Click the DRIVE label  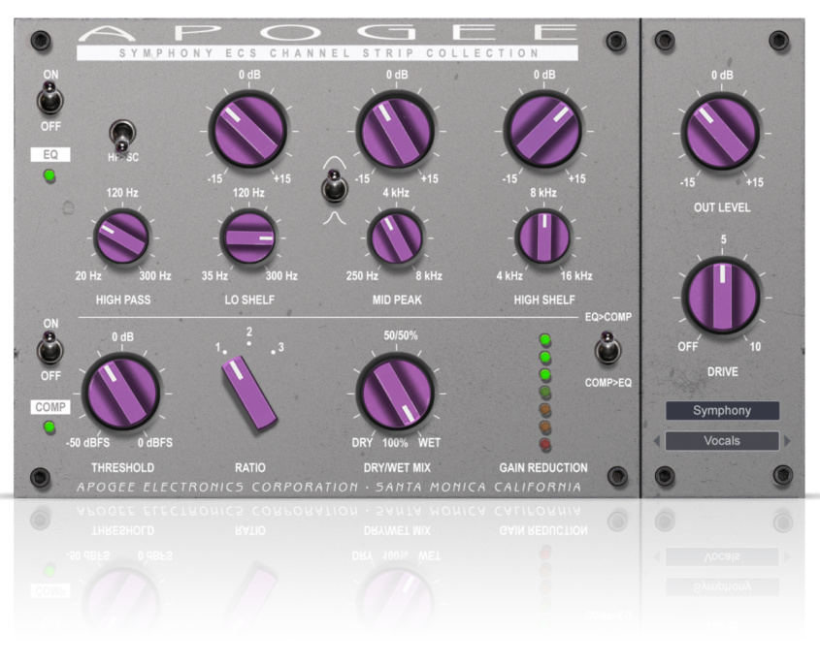click(x=722, y=371)
